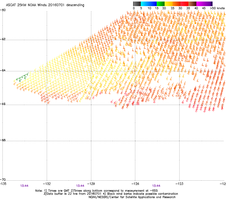
Task: Click the brown 35-40 knots legend swatch
Action: tap(192, 4)
